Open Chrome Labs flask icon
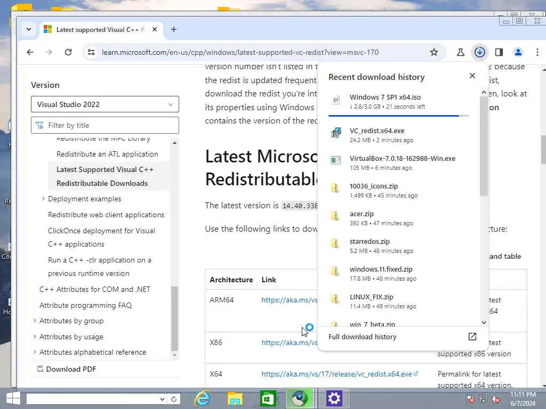This screenshot has width=546, height=409. 460,52
